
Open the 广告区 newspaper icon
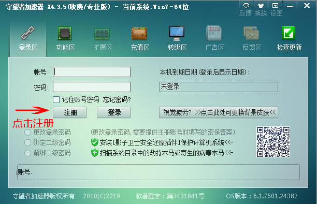click(x=214, y=33)
